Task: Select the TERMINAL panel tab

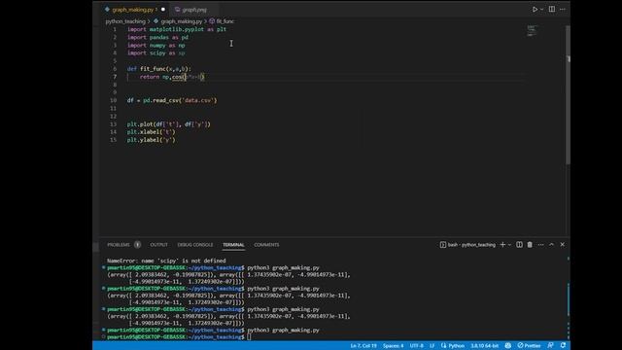Action: point(233,245)
